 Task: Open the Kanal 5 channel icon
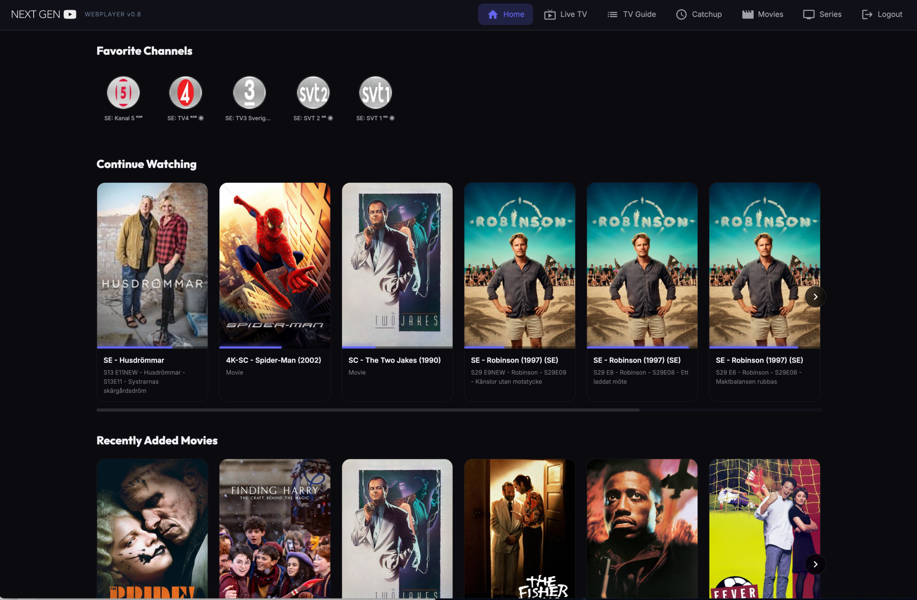point(123,92)
